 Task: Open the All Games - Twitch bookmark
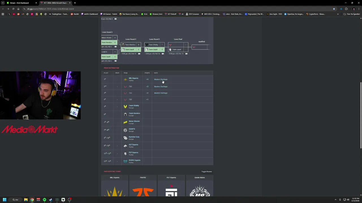tap(109, 14)
